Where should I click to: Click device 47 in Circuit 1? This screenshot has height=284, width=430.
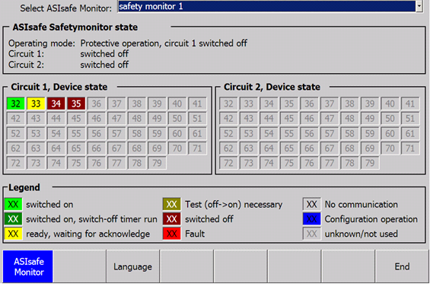(116, 119)
